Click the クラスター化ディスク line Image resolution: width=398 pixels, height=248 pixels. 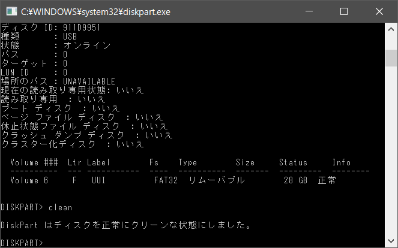(73, 144)
